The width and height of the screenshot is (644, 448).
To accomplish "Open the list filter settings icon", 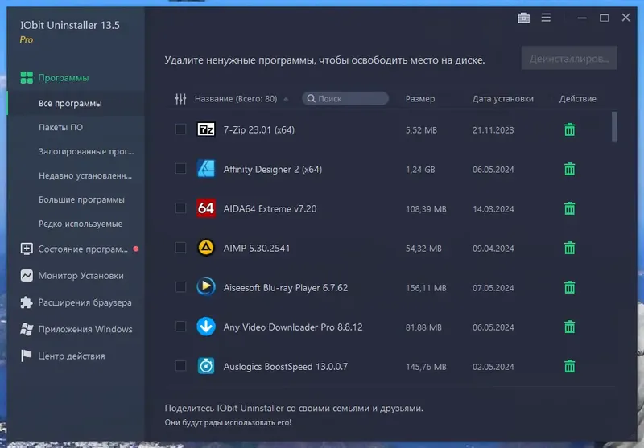I will point(180,98).
